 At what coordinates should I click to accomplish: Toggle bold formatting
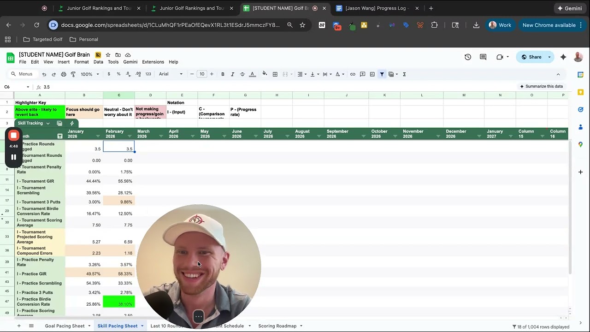(223, 74)
